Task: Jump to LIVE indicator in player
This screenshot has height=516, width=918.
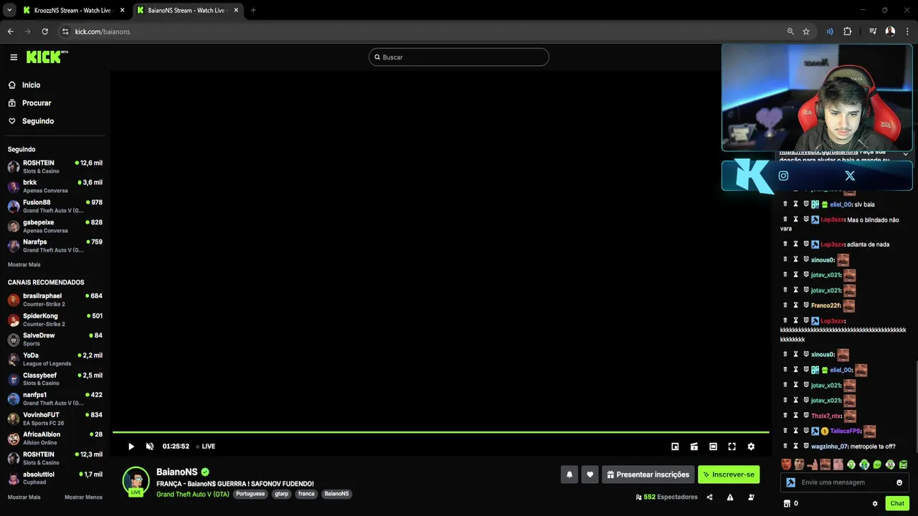Action: point(206,446)
